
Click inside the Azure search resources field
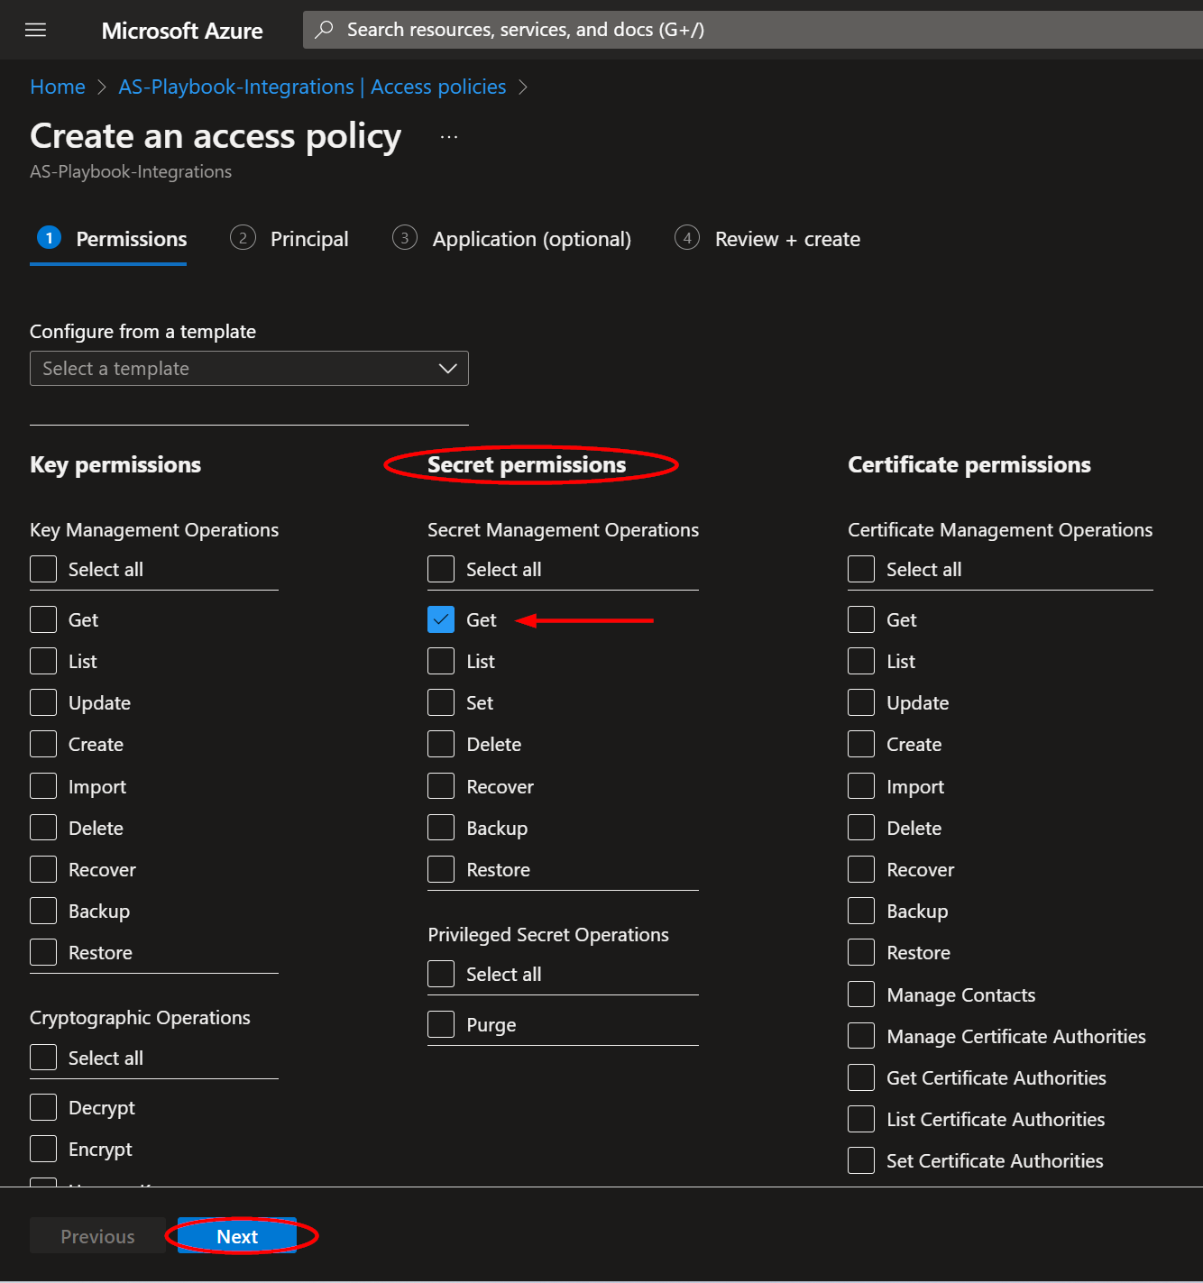tap(753, 30)
